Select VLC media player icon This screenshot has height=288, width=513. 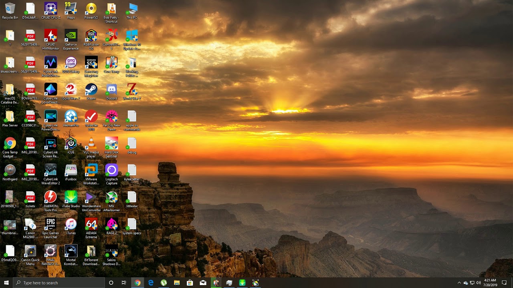click(x=91, y=147)
